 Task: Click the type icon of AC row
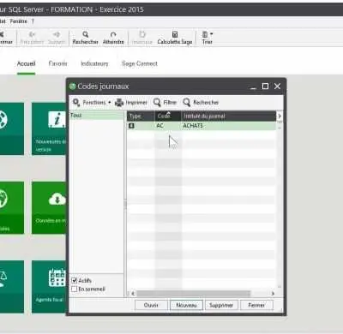click(x=131, y=126)
